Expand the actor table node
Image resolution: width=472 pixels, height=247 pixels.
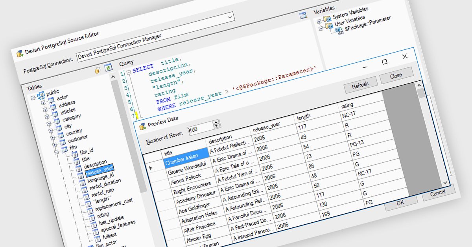click(x=44, y=103)
